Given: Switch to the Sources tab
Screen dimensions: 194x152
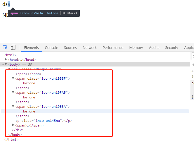Looking at the screenshot, I should 70,48.
